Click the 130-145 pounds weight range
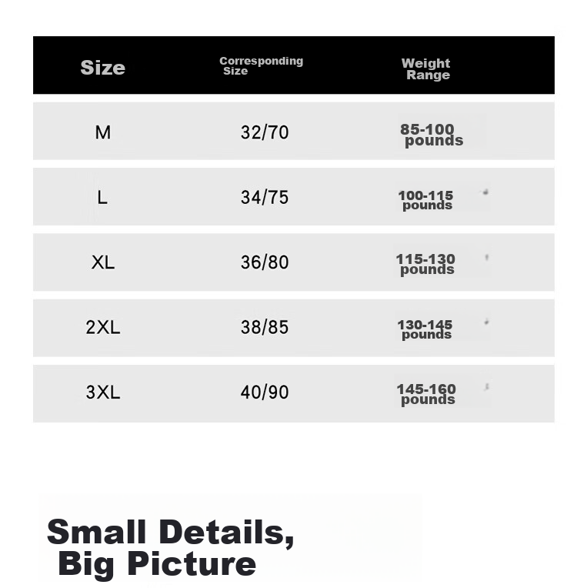This screenshot has width=577, height=588. [425, 330]
